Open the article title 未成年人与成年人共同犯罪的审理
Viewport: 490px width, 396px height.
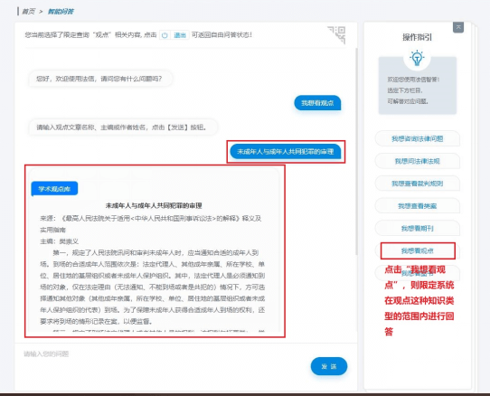tap(154, 205)
